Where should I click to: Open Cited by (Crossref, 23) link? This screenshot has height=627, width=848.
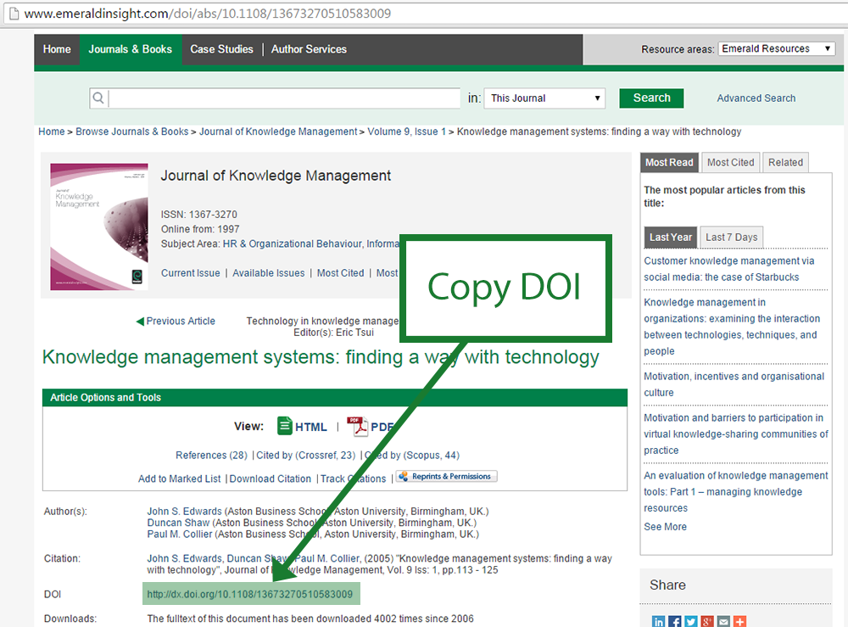pyautogui.click(x=306, y=455)
